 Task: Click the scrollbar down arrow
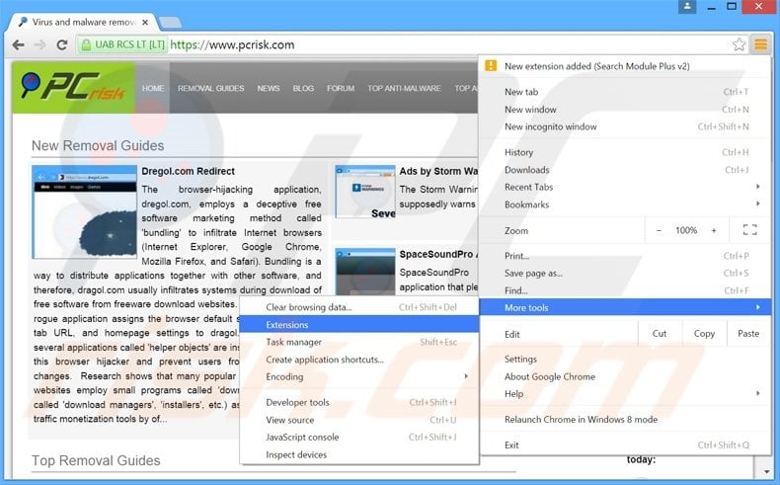tap(766, 471)
